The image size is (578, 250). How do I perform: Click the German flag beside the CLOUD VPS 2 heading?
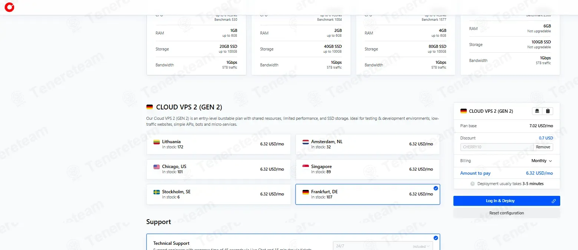pyautogui.click(x=149, y=107)
